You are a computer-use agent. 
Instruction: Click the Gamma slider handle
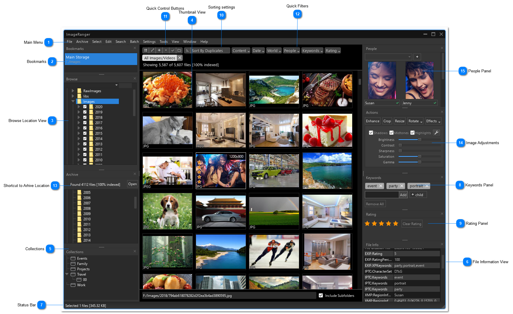pyautogui.click(x=420, y=162)
